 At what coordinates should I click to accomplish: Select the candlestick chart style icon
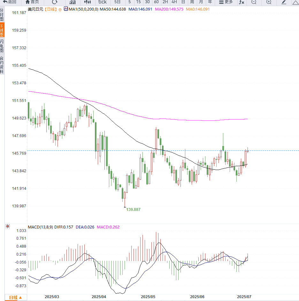(87, 2)
